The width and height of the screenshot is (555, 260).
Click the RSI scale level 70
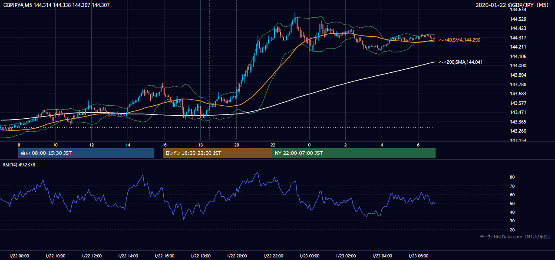(x=512, y=186)
